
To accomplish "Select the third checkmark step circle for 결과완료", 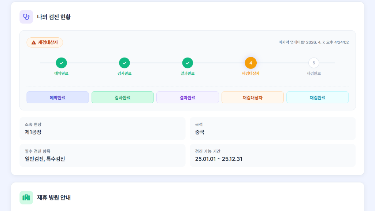I will tap(187, 63).
